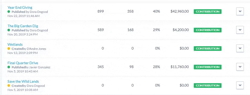Image resolution: width=250 pixels, height=95 pixels.
Task: Click Contribution badge on Wetlands row
Action: (x=208, y=49)
